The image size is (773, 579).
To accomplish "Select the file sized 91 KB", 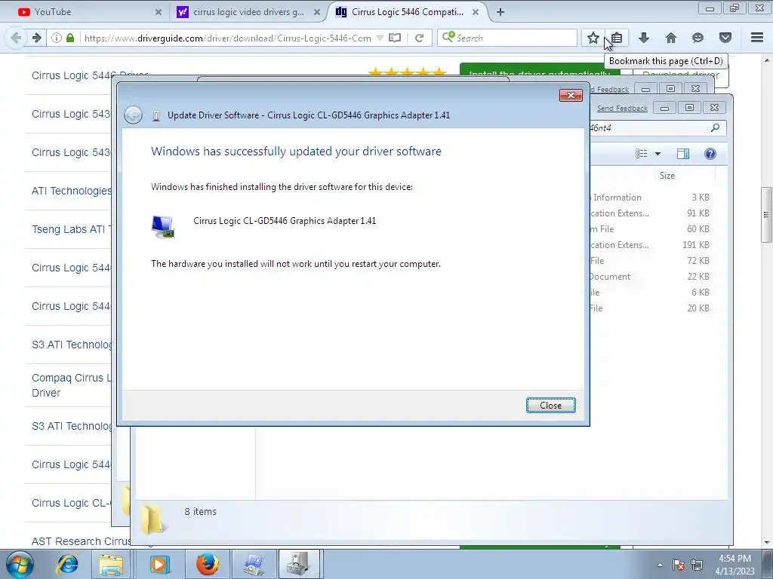I will (651, 213).
